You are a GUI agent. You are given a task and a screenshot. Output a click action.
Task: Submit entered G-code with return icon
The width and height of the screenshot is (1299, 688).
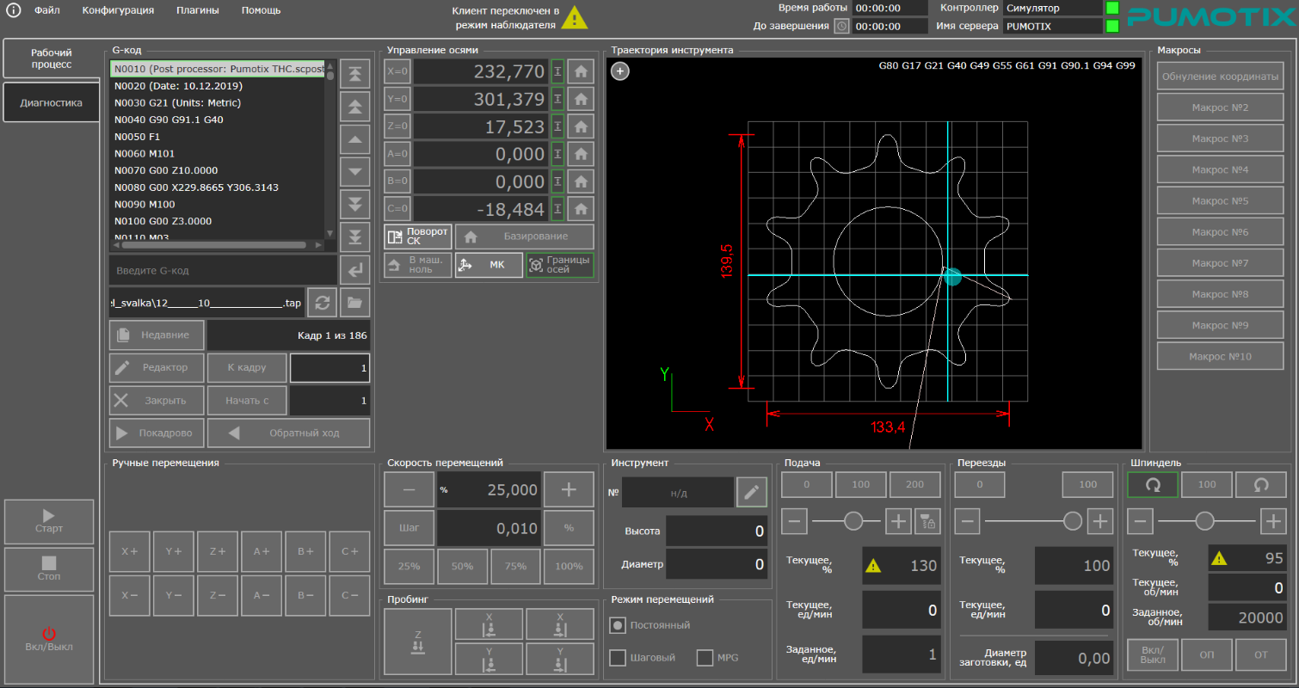pyautogui.click(x=355, y=270)
